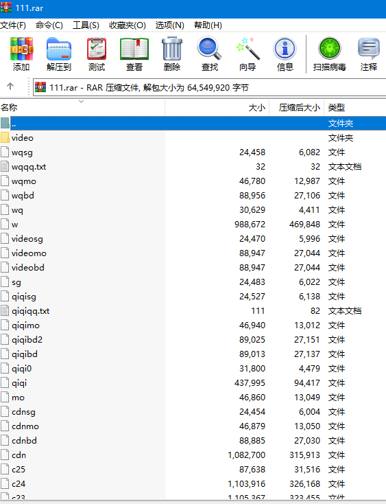Screen dimensions: 386x504
Task: Open the Tools (工具) menu
Action: [x=86, y=25]
